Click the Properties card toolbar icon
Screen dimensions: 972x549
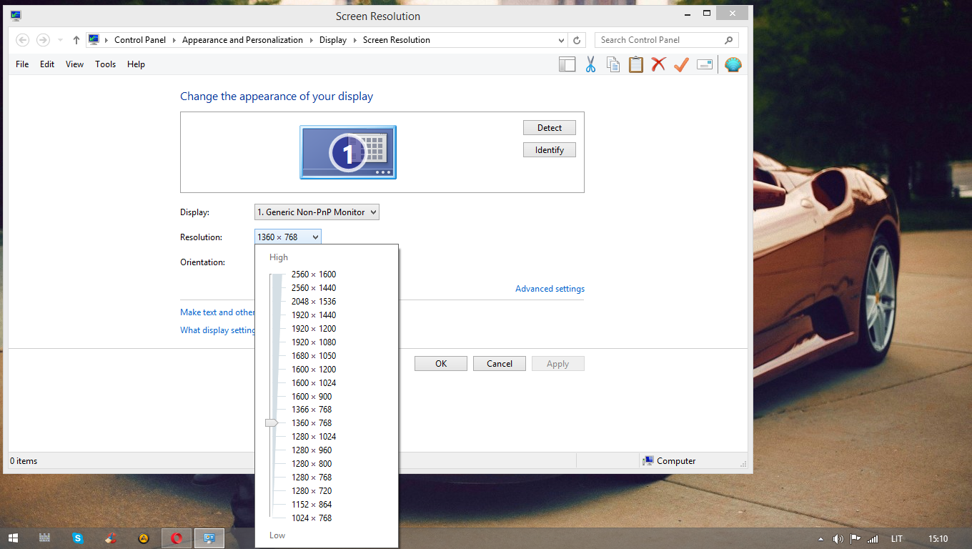(x=705, y=64)
